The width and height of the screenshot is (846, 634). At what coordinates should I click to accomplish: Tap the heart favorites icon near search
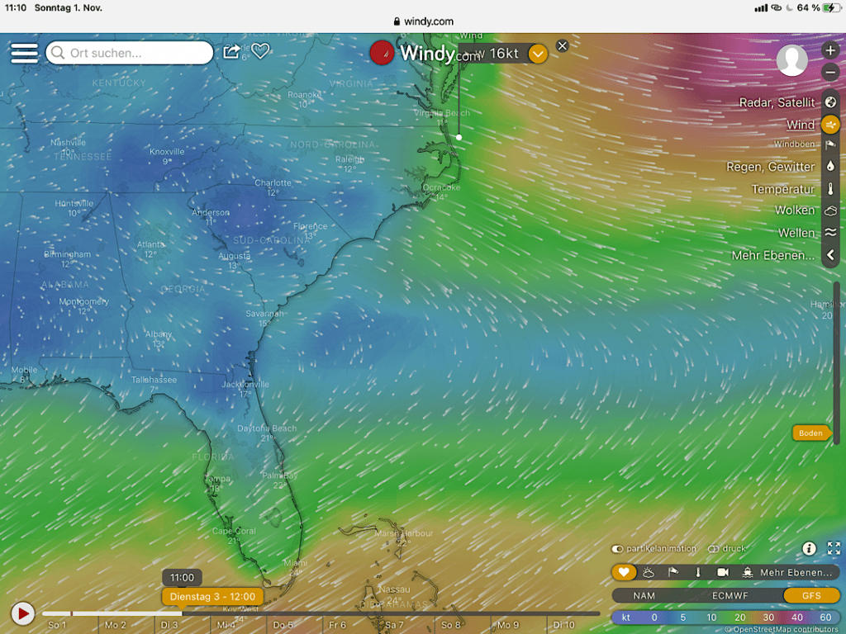point(260,52)
